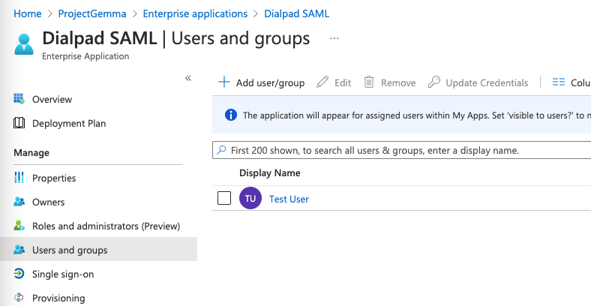Click the Edit toolbar button label

[343, 82]
